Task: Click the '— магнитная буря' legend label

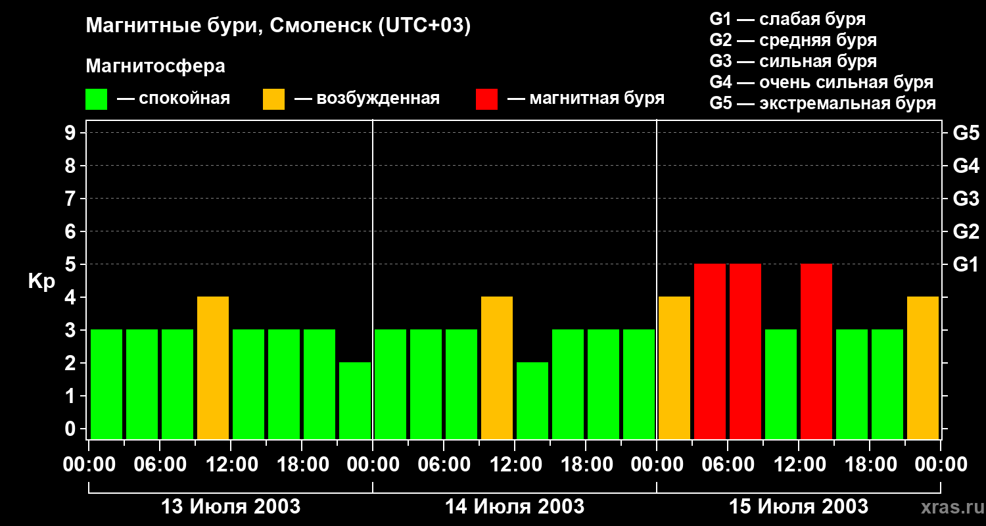Action: click(586, 99)
